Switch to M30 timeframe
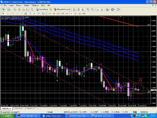 63,14
